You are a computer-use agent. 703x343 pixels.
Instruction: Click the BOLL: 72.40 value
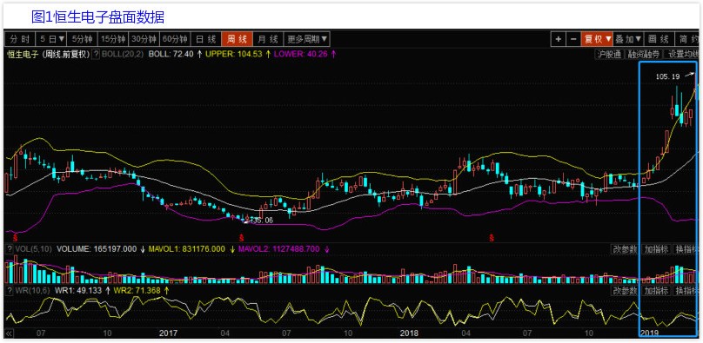tap(171, 54)
